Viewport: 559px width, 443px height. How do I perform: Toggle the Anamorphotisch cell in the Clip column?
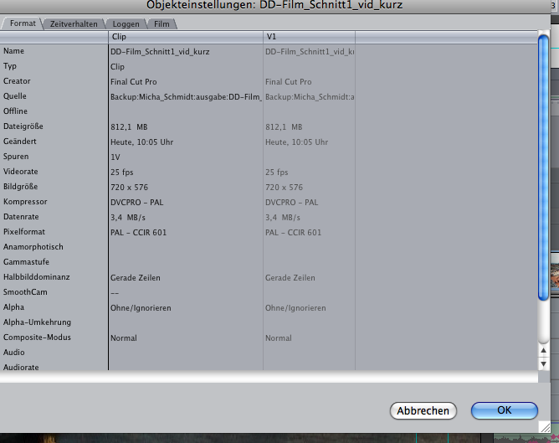click(x=185, y=247)
